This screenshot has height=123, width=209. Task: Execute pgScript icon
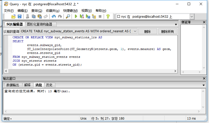(82, 16)
